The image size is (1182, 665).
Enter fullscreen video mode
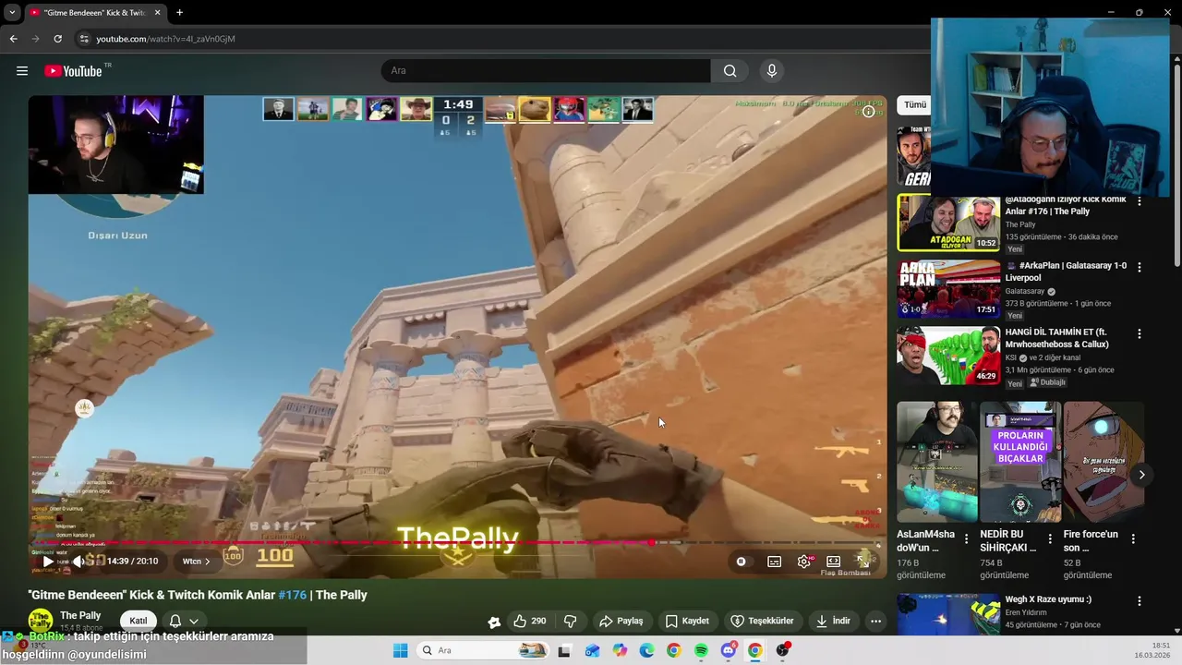tap(862, 561)
